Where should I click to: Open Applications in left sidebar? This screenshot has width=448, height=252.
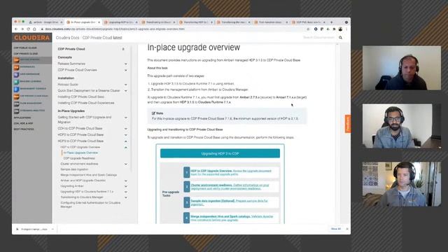22,118
